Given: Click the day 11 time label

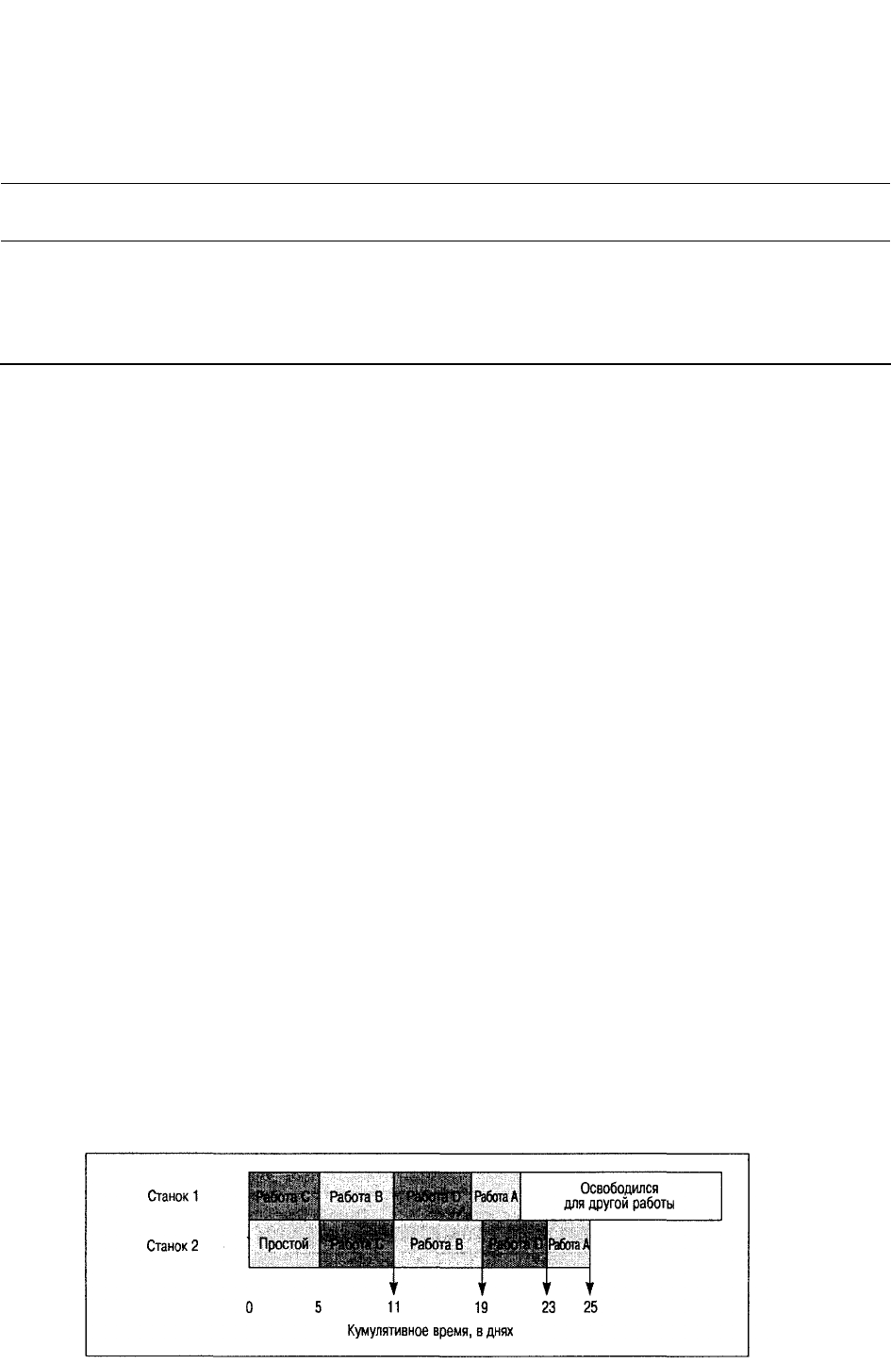Looking at the screenshot, I should coord(394,1307).
